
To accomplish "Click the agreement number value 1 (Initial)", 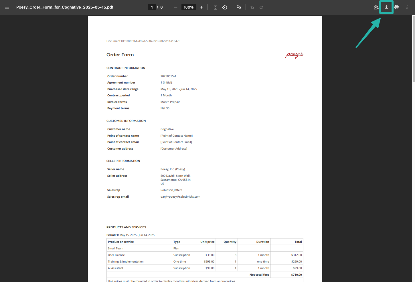I will (x=166, y=83).
